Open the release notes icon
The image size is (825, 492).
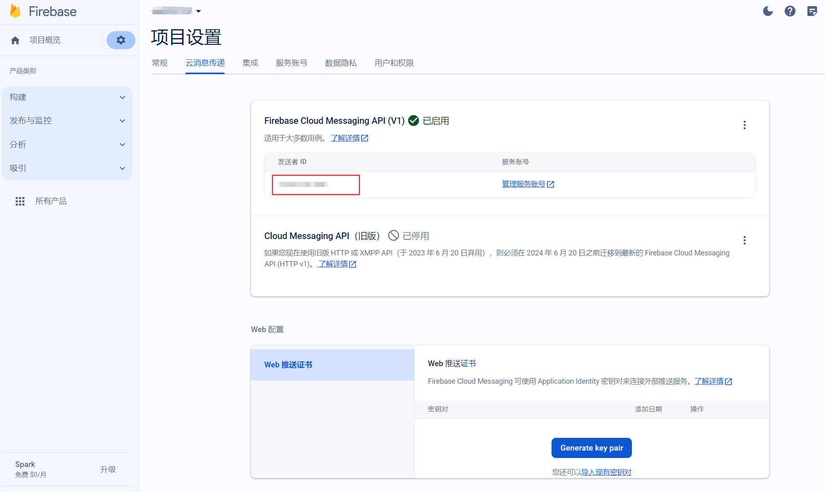coord(812,11)
